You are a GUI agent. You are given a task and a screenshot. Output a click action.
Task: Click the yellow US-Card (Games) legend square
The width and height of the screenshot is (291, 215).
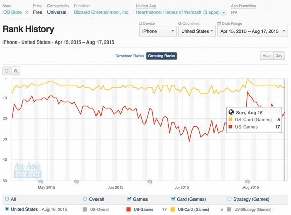[x=173, y=209]
